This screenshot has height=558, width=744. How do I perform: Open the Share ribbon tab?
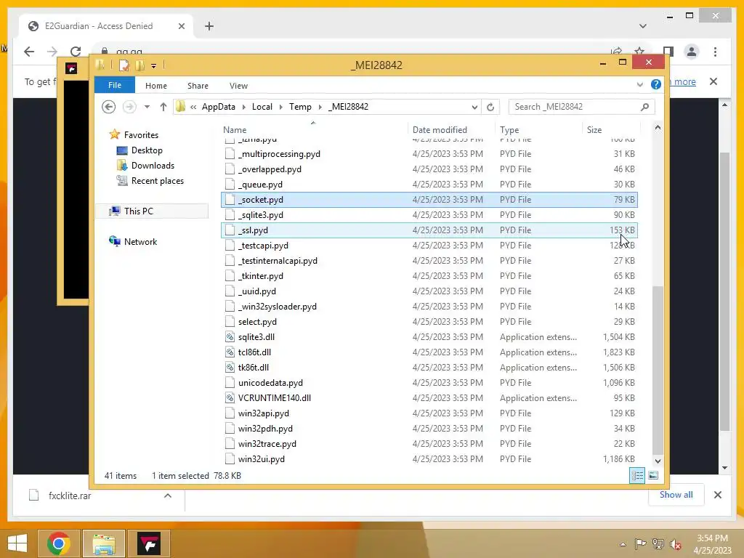point(198,86)
